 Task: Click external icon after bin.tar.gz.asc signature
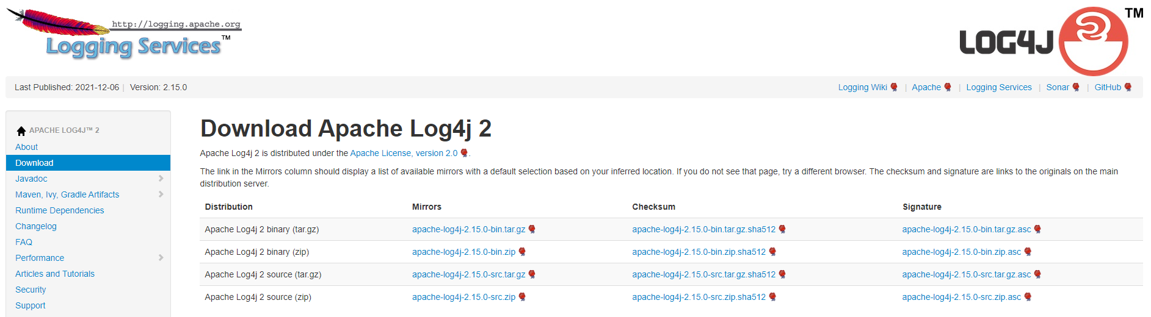click(x=1037, y=229)
